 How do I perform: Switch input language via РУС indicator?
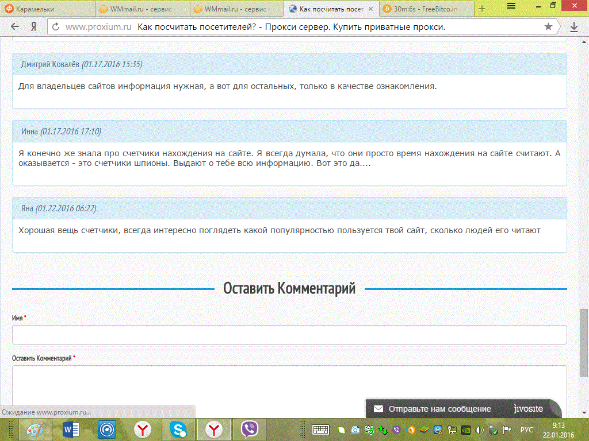527,430
